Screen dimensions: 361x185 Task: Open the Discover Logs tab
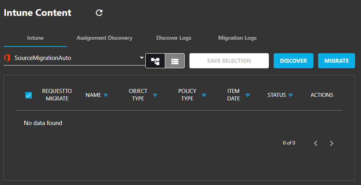[x=174, y=38]
